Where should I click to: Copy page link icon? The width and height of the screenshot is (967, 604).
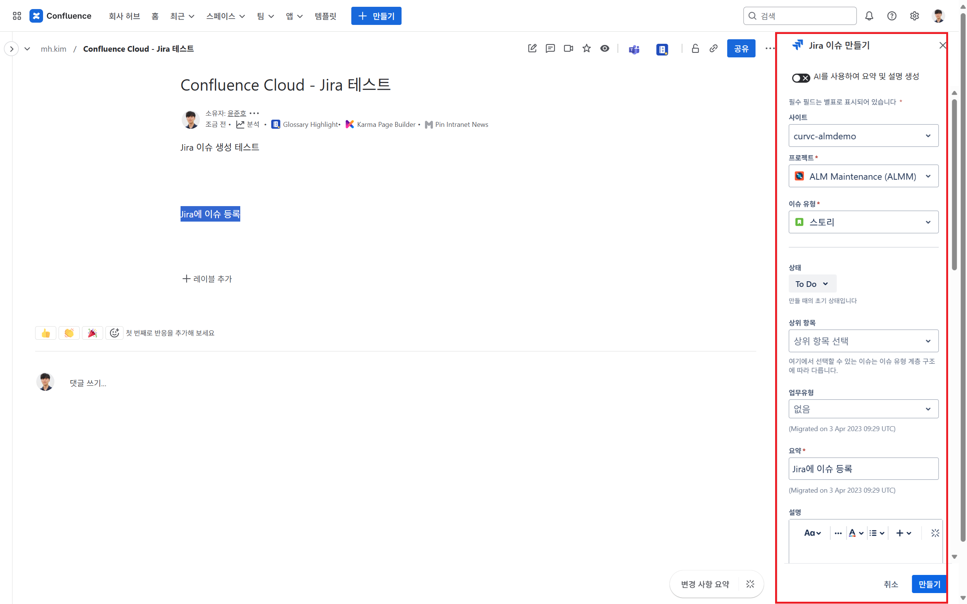713,48
